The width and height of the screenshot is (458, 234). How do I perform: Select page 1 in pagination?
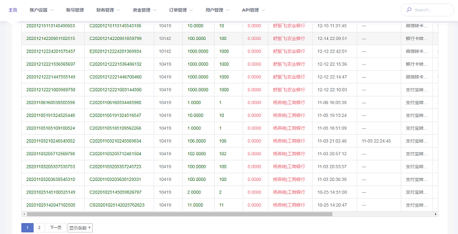[x=27, y=228]
